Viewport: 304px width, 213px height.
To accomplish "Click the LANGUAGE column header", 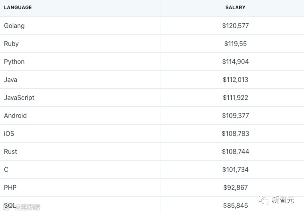I will pos(18,8).
